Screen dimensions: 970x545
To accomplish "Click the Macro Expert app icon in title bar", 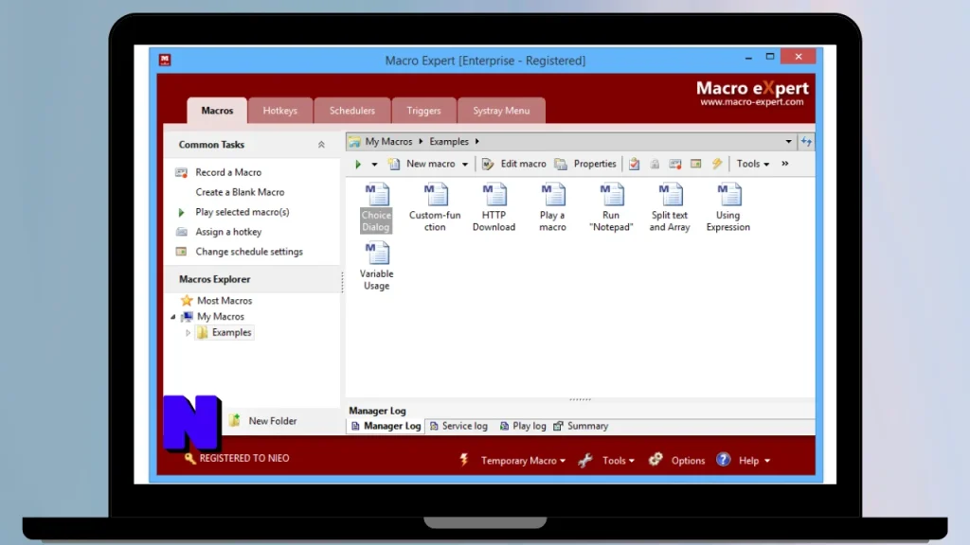I will click(165, 60).
